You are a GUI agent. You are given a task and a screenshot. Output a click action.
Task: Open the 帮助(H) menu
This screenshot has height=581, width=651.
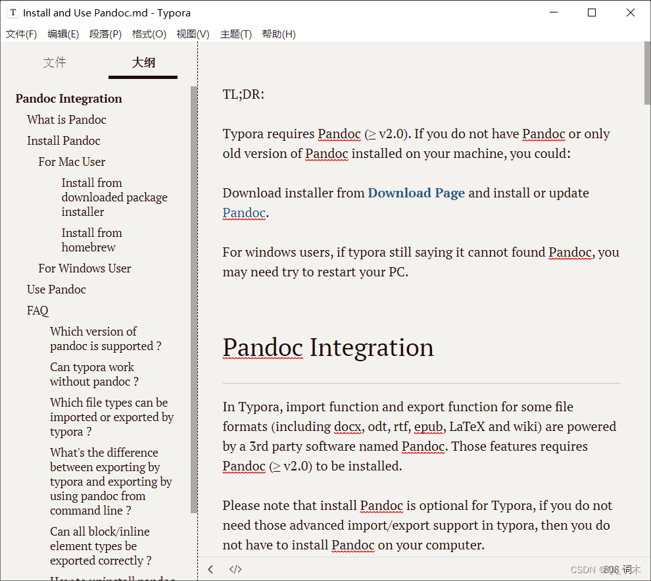coord(279,34)
